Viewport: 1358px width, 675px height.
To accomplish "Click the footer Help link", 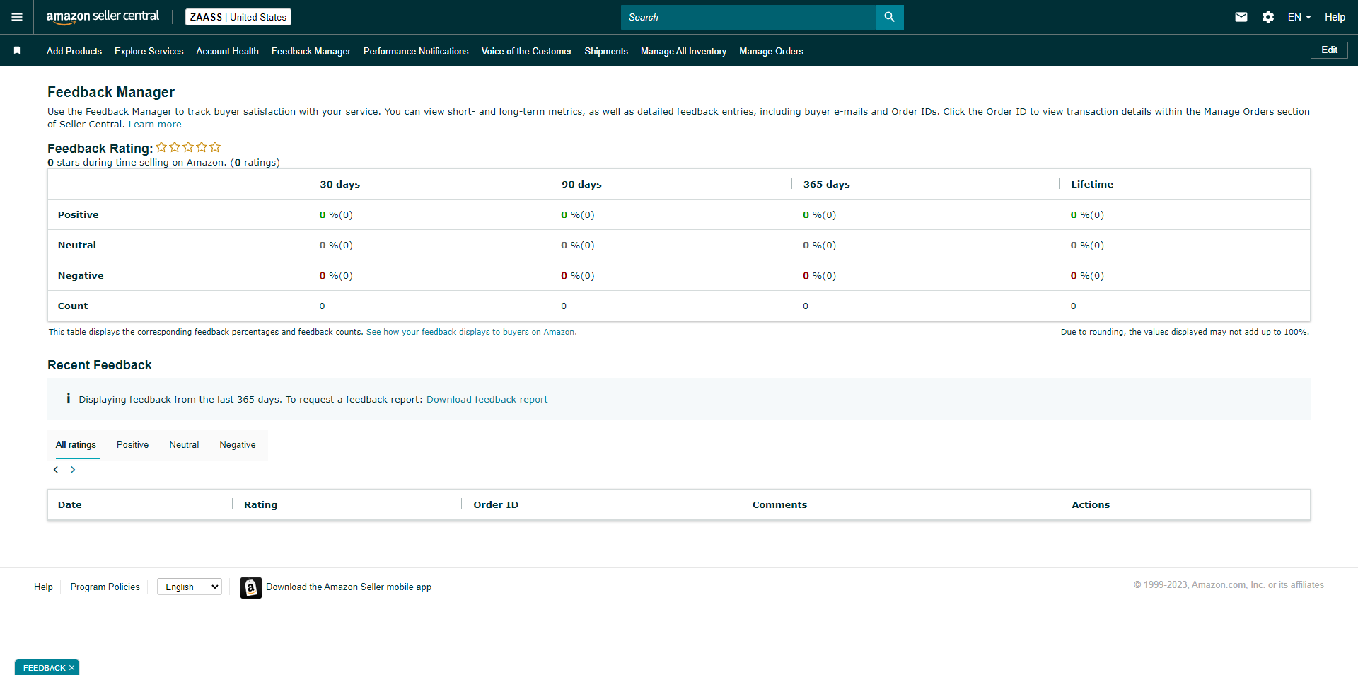I will coord(43,587).
